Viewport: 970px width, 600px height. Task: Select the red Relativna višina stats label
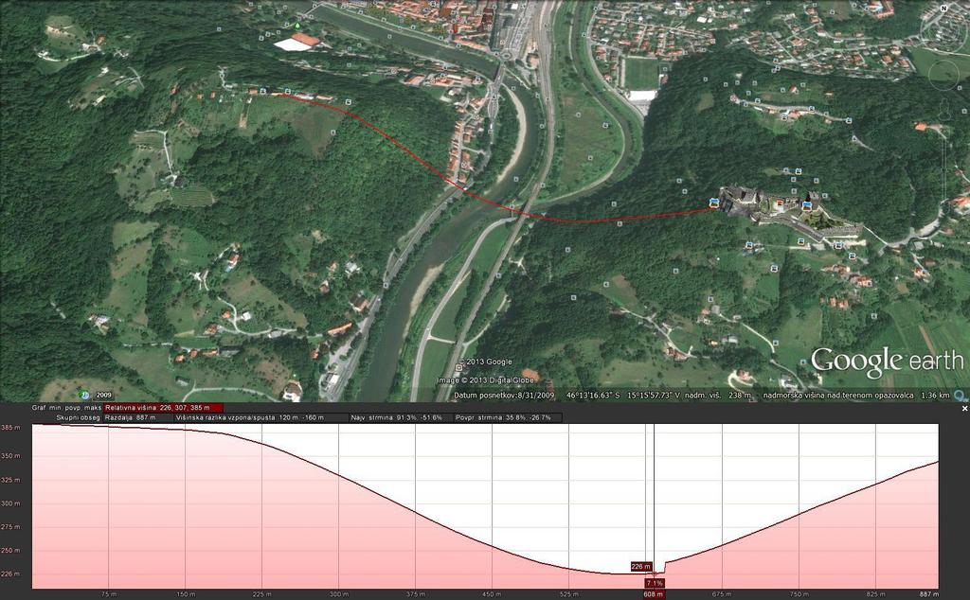[x=163, y=408]
